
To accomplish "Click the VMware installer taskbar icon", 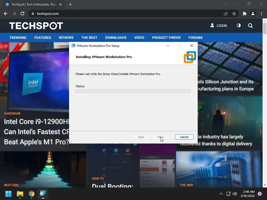I will [43, 194].
